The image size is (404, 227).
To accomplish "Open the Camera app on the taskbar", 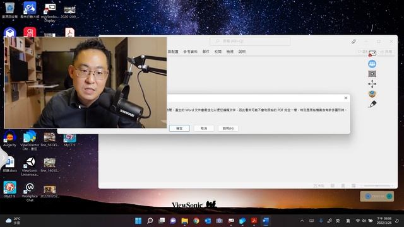I will pyautogui.click(x=219, y=221).
